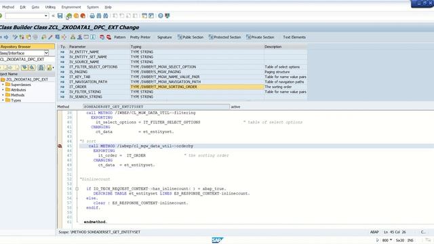434x244 pixels.
Task: Open the System menu
Action: 93,7
